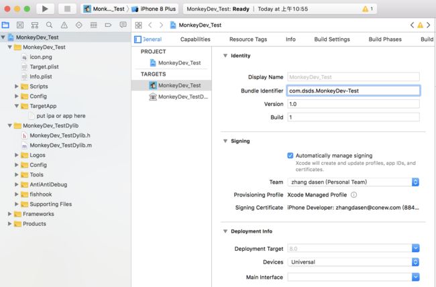
Task: Select 'put ipa or app here' item
Action: point(61,116)
